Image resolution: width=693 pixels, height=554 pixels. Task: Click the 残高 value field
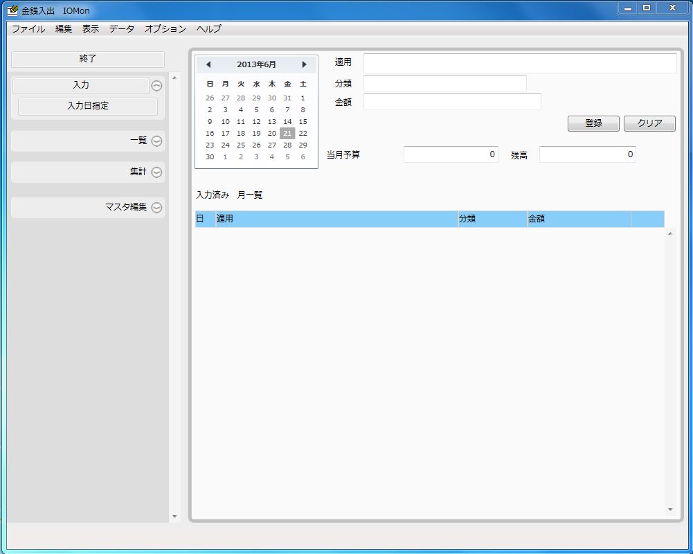(x=587, y=154)
